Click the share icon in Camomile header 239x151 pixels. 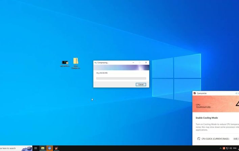point(236,93)
